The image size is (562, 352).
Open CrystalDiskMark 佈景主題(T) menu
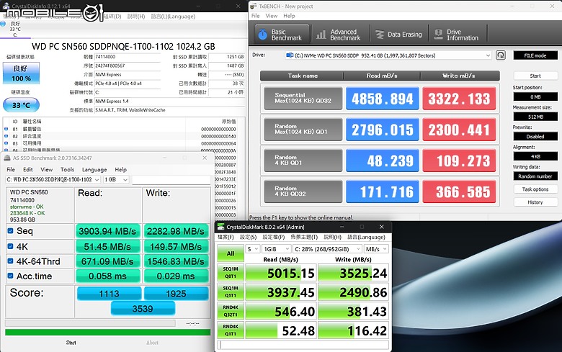coord(304,237)
